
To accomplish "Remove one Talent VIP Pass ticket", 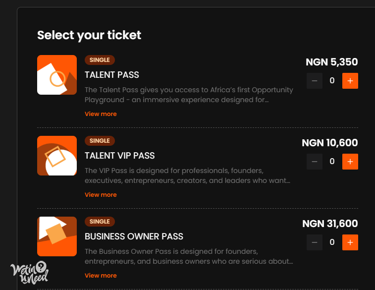I will [x=315, y=162].
